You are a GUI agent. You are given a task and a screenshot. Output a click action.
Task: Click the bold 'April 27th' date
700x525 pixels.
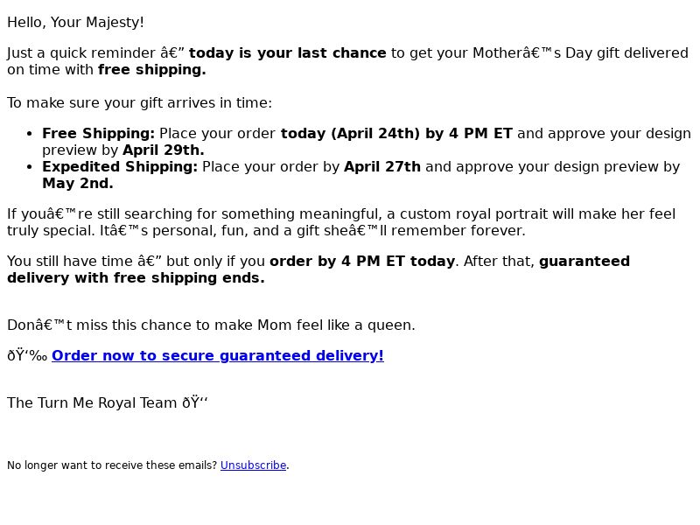coord(382,166)
